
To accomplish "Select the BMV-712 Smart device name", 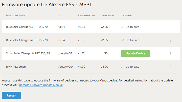I will (16, 67).
